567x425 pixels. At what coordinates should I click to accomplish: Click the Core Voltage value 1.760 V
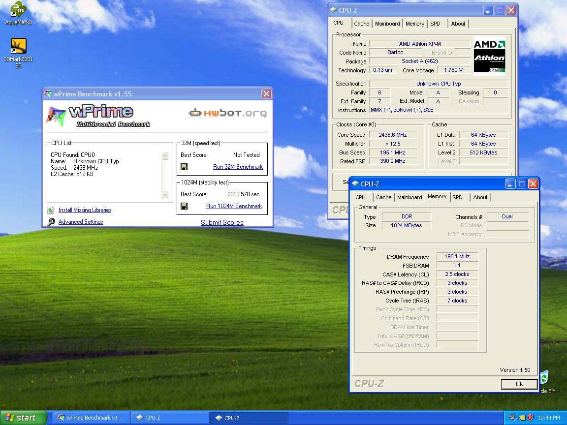[x=453, y=70]
